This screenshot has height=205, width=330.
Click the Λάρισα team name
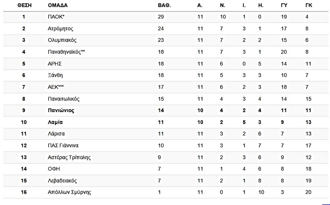pos(56,134)
